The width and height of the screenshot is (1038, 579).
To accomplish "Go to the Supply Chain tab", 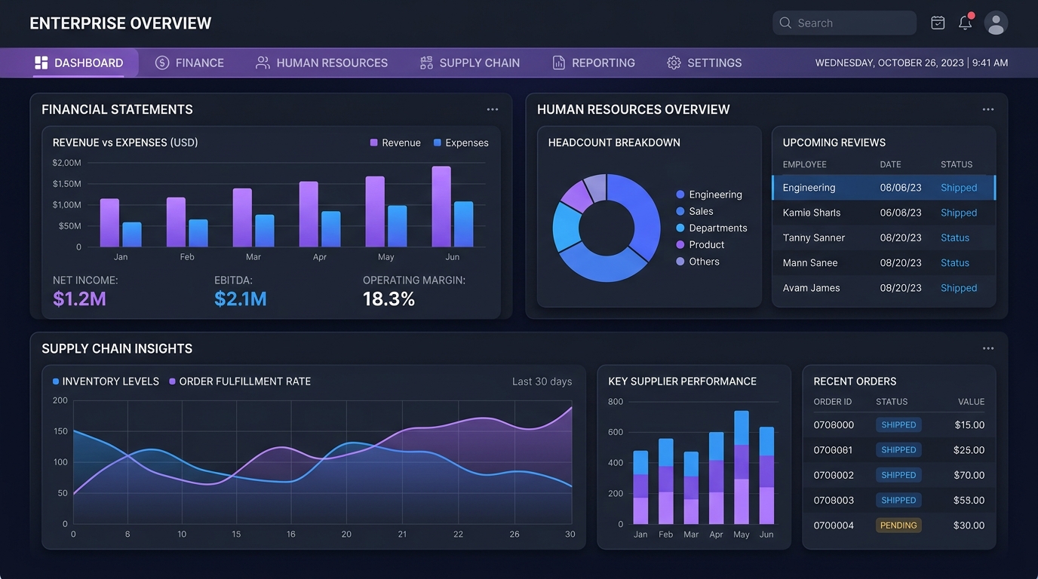I will pos(470,63).
